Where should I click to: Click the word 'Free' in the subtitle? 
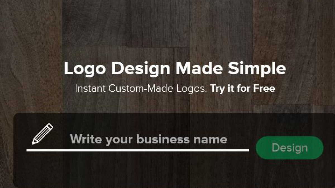click(x=264, y=89)
